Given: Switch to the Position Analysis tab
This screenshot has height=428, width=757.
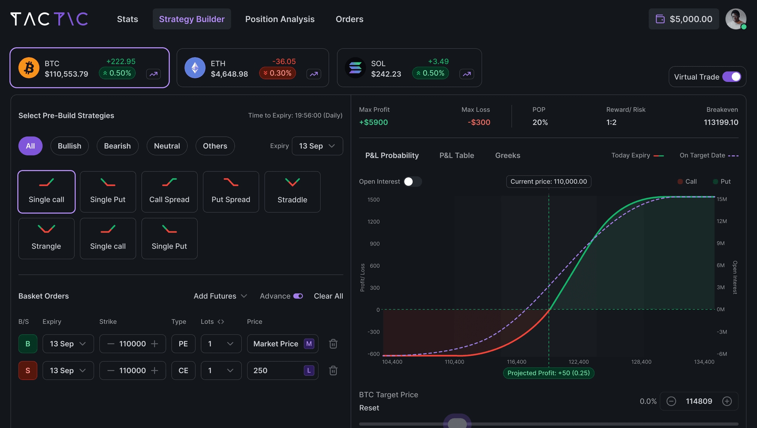Looking at the screenshot, I should [x=280, y=19].
